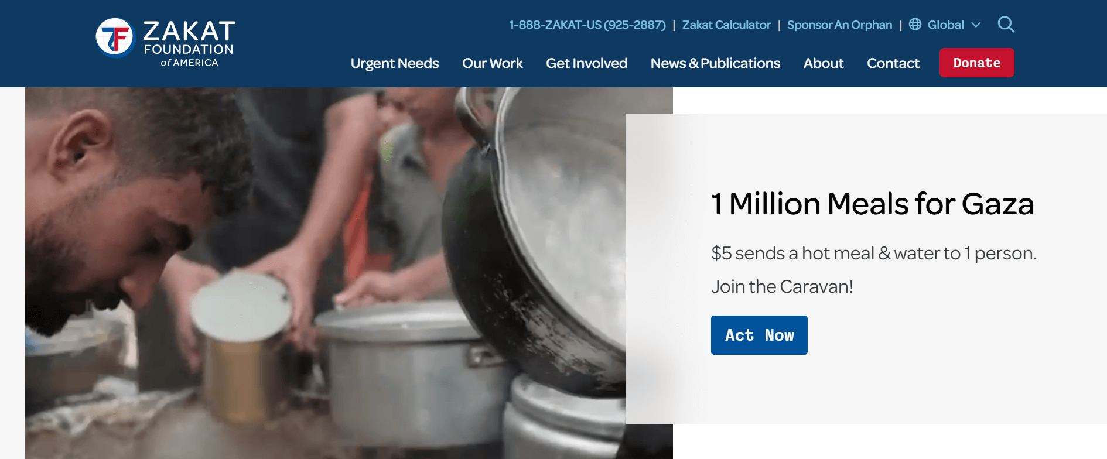1107x459 pixels.
Task: Go to the About page
Action: click(824, 63)
